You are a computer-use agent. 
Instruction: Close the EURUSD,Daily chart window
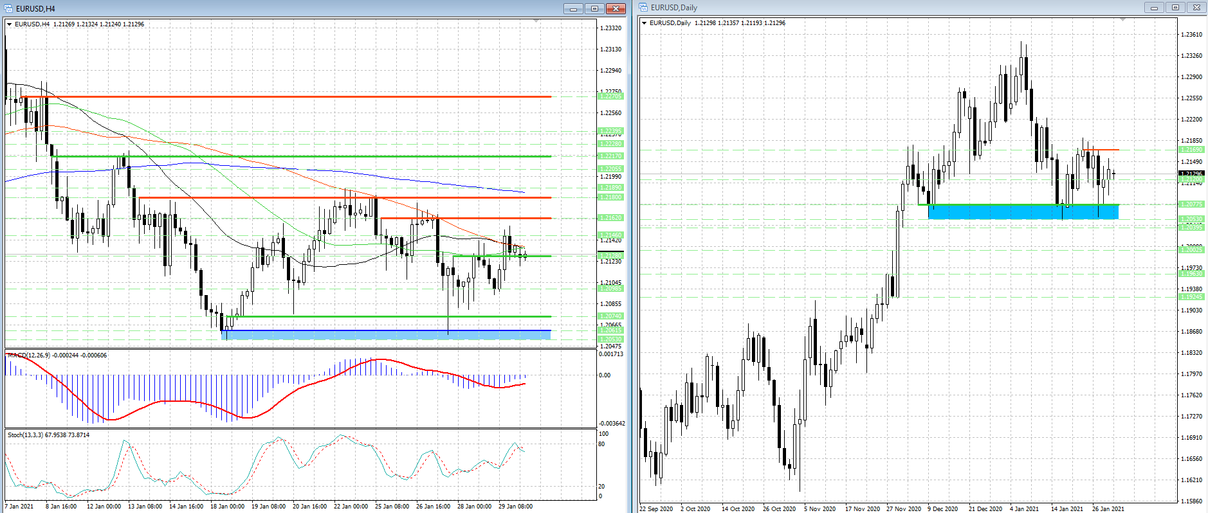[x=1196, y=8]
